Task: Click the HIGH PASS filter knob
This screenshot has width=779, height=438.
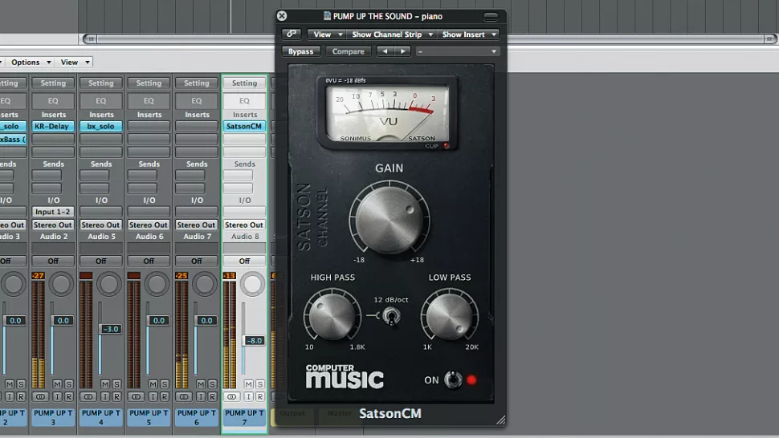Action: pos(332,314)
